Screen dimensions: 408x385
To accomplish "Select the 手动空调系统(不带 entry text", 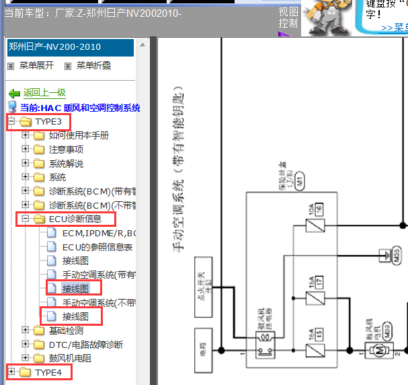I will click(99, 303).
